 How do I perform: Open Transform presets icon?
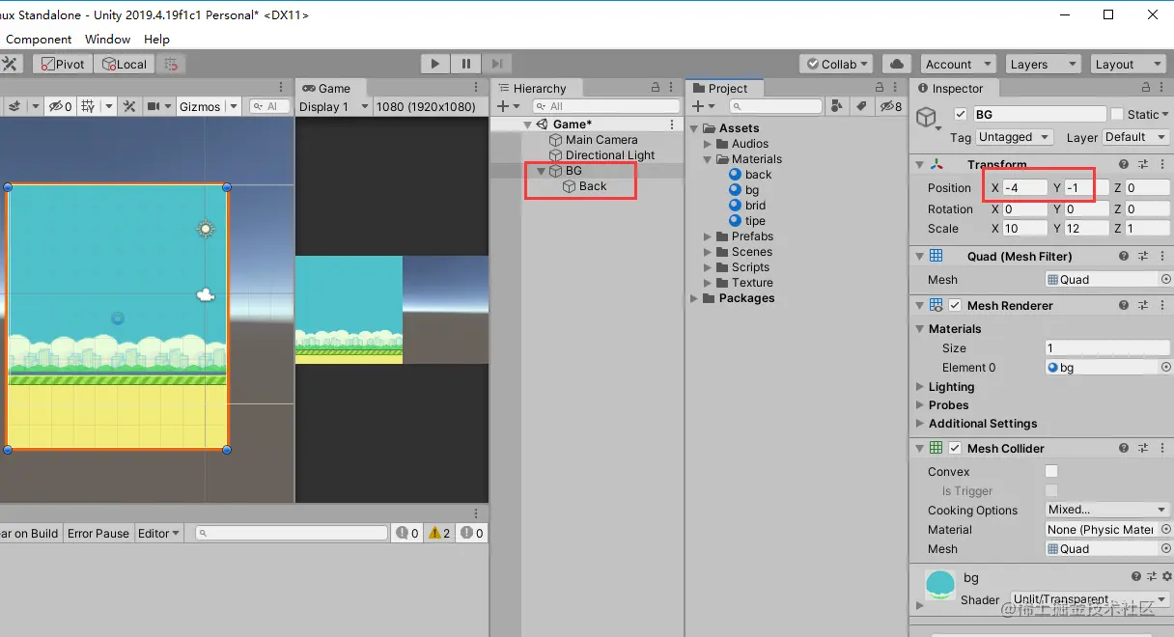[1142, 164]
